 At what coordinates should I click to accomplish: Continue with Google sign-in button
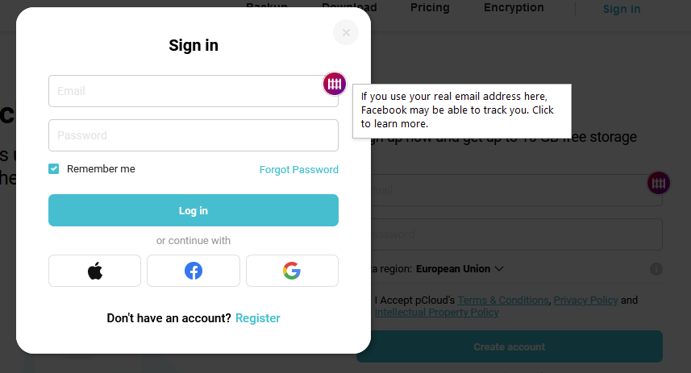[x=292, y=271]
